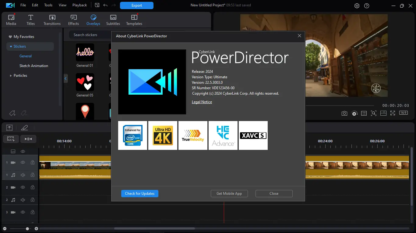Open the File menu
Screen dimensions: 416x233
point(23,5)
